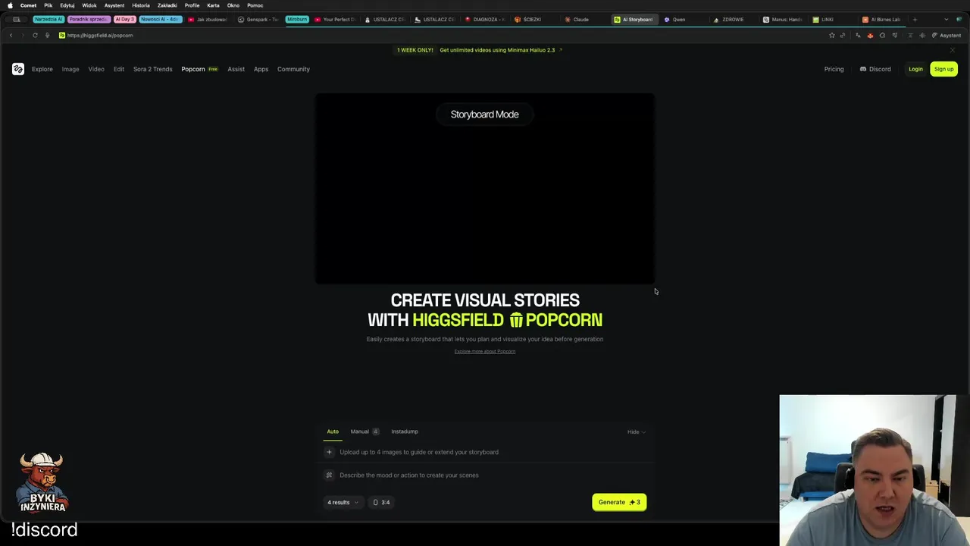The height and width of the screenshot is (546, 970).
Task: Switch to the Instadump tab
Action: [x=405, y=431]
